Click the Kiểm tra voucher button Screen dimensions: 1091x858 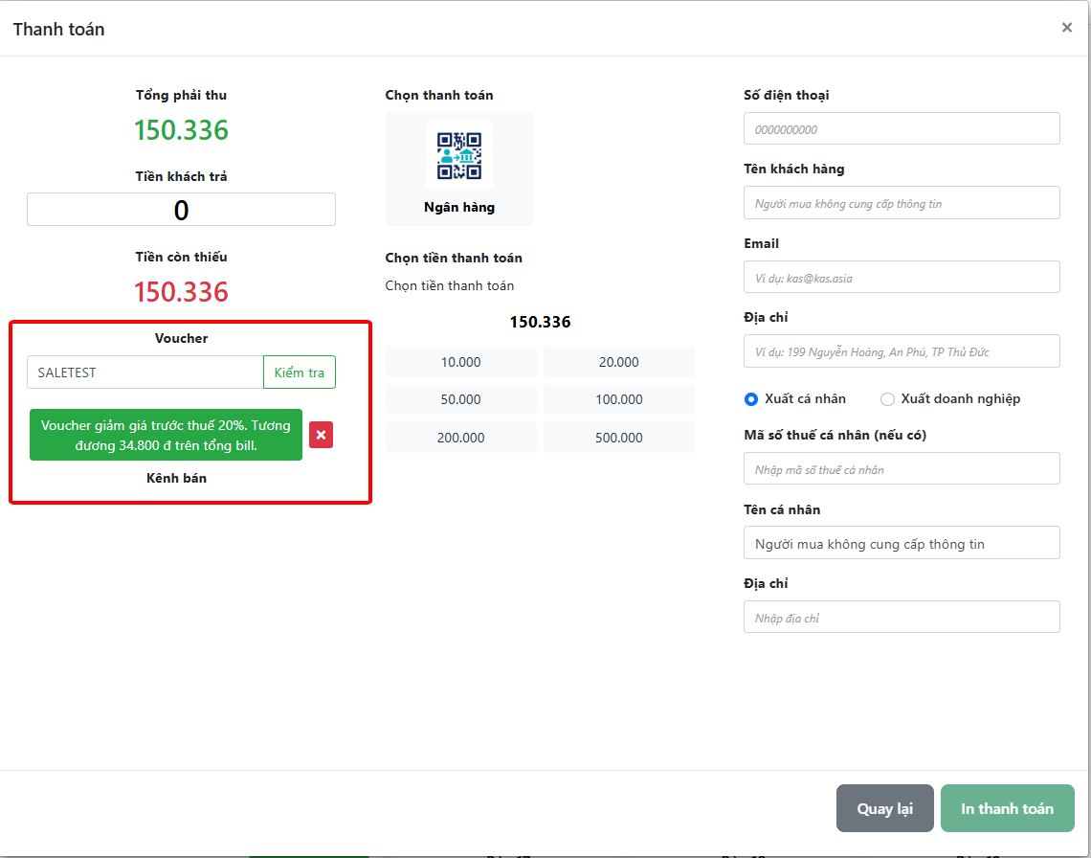click(300, 373)
